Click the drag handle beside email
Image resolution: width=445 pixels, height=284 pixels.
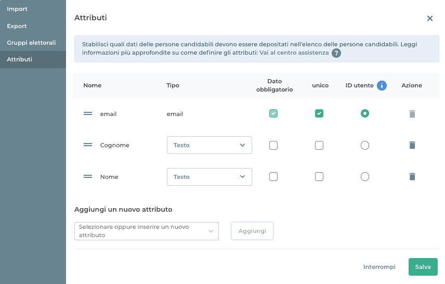coord(88,113)
